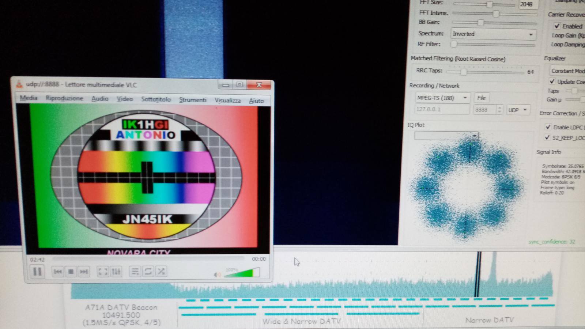Screen dimensions: 585x329
Task: Click the A71A DATV Beacon label
Action: [121, 307]
